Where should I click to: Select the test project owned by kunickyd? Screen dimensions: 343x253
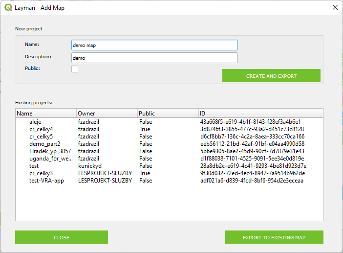point(169,166)
